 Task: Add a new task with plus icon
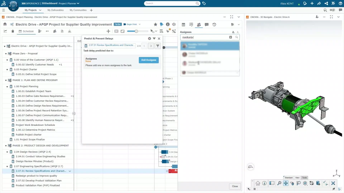pyautogui.click(x=108, y=31)
